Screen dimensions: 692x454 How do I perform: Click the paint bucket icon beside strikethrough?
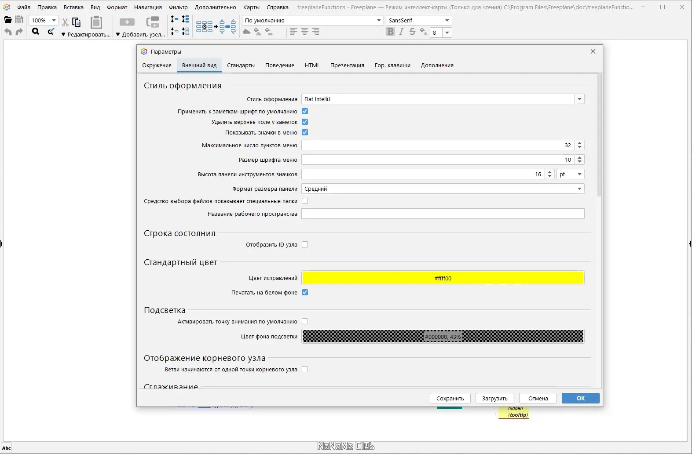[423, 32]
